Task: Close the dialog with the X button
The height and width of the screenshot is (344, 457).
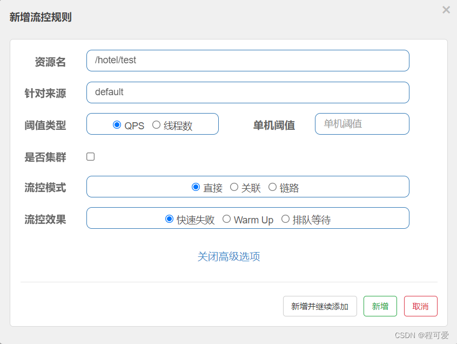Action: pyautogui.click(x=445, y=10)
